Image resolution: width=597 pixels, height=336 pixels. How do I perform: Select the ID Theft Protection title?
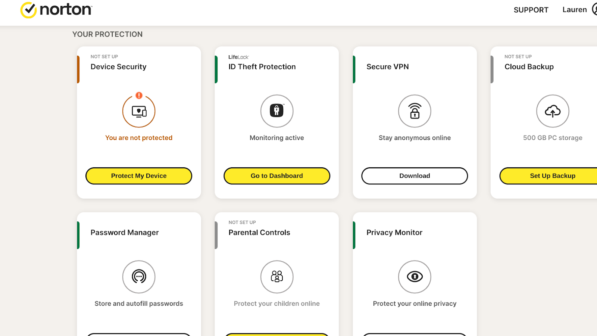262,67
